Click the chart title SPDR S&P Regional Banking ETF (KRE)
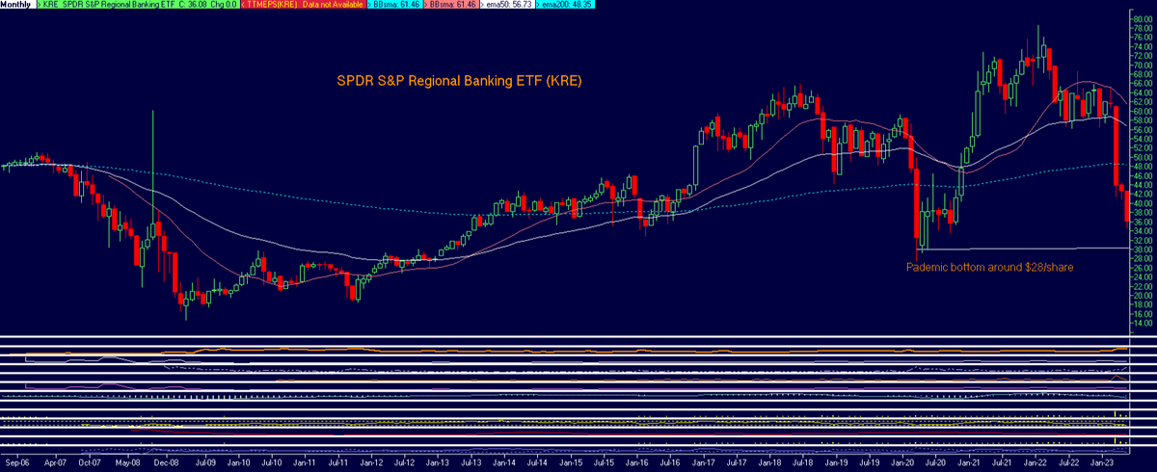Viewport: 1157px width, 472px height. tap(459, 82)
